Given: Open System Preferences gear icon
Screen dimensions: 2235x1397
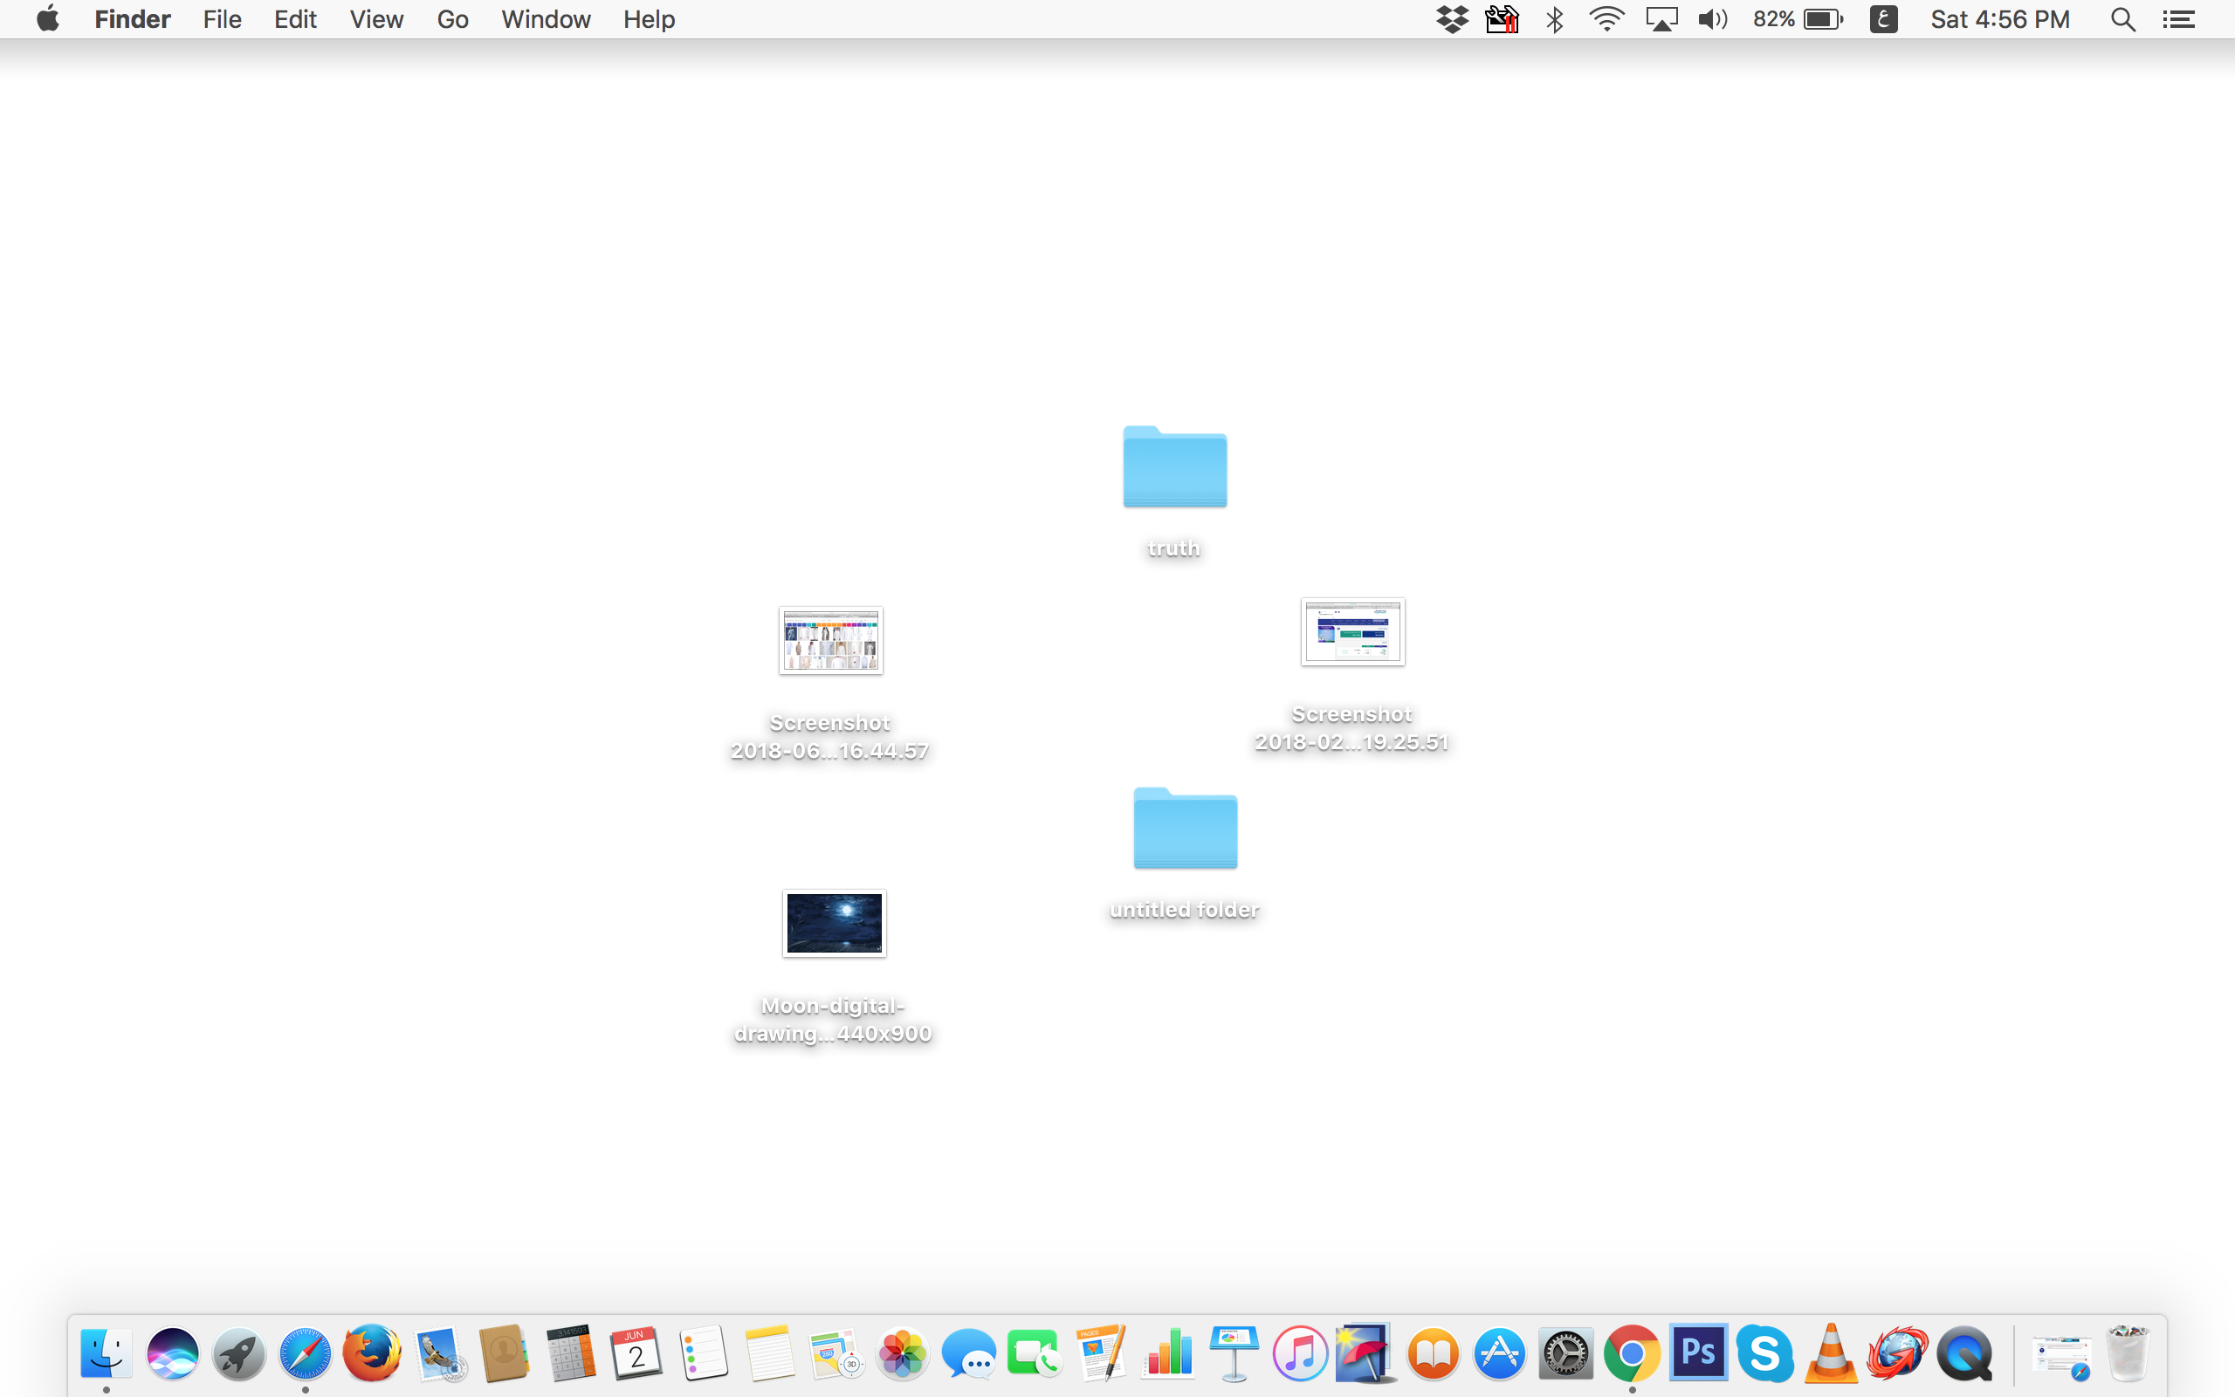Looking at the screenshot, I should (x=1565, y=1353).
